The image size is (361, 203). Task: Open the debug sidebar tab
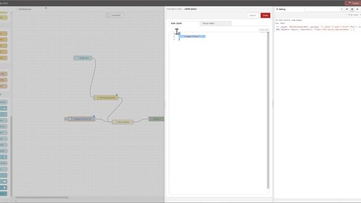click(289, 9)
